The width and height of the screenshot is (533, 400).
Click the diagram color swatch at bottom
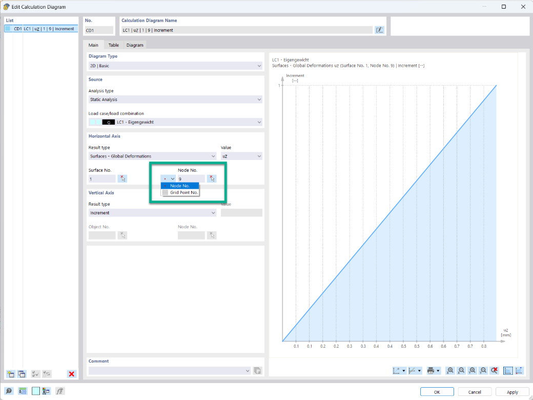[x=36, y=391]
